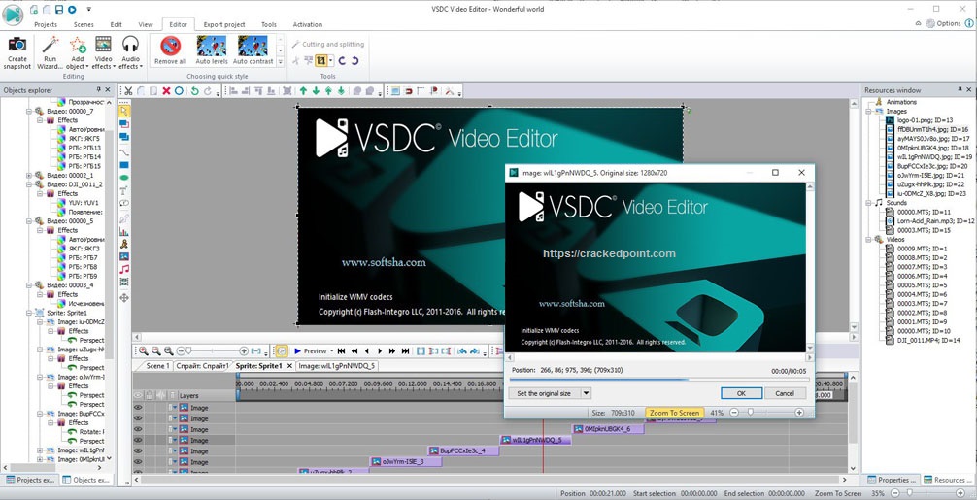Select the text T tool in left toolbar
Screen dimensions: 977x500
coord(124,191)
